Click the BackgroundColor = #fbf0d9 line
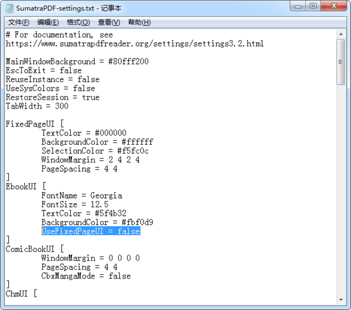Viewport: 351px width, 310px height. pyautogui.click(x=97, y=222)
